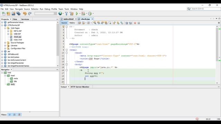The height and width of the screenshot is (124, 221).
Task: Expand the META-INF folder
Action: (x=8, y=31)
